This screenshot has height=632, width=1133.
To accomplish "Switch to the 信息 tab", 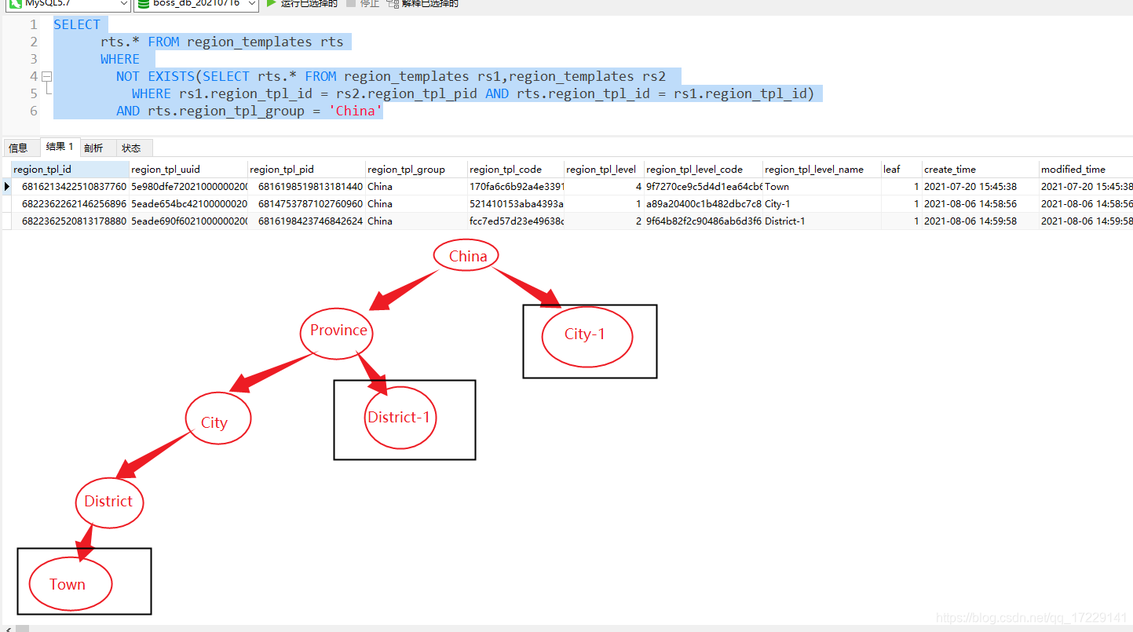I will 20,147.
